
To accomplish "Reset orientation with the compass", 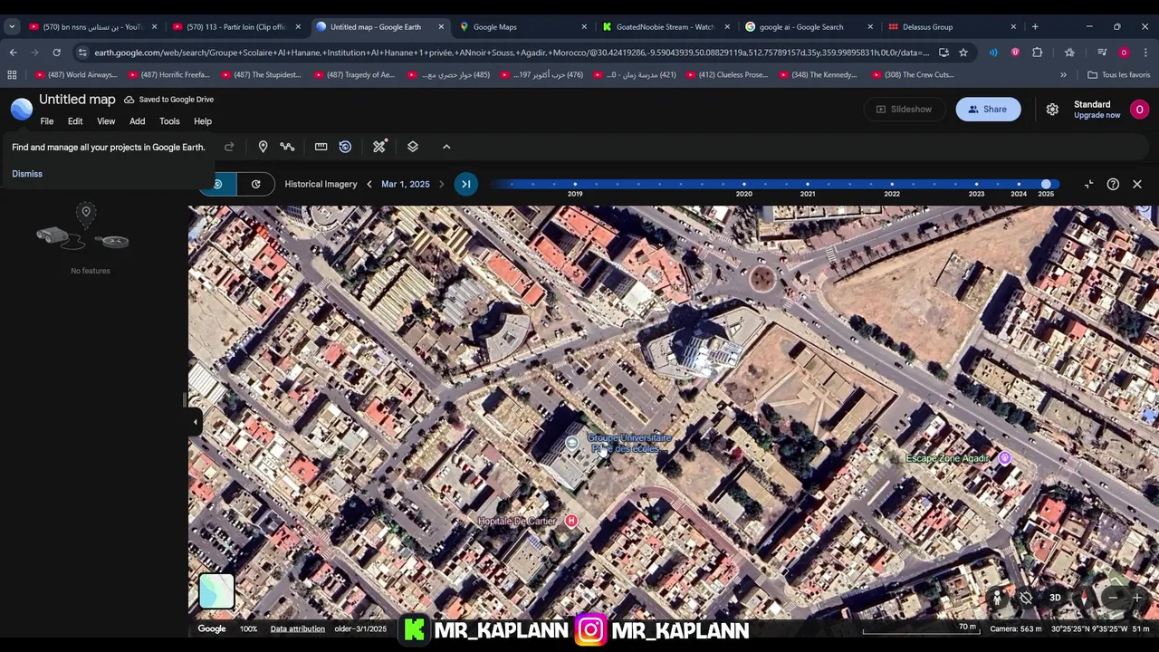I will coord(1084,598).
